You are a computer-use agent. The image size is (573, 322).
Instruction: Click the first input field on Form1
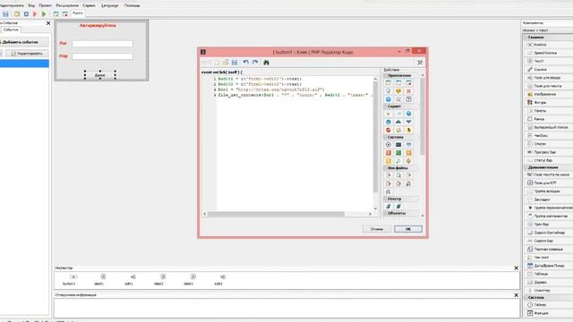point(102,44)
